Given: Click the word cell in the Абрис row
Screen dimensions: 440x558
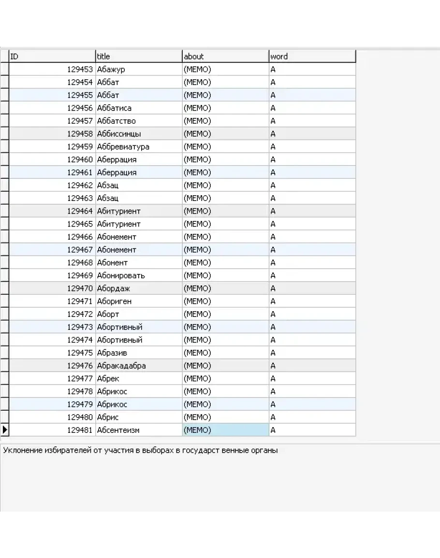Looking at the screenshot, I should (312, 417).
